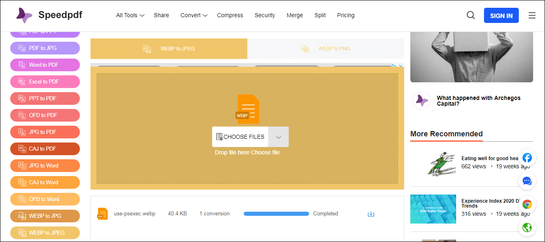
Task: Open the chat message floating icon
Action: click(527, 181)
